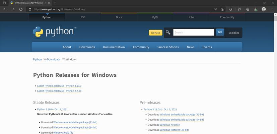Open the browser profile avatar
This screenshot has width=277, height=134.
tap(264, 9)
